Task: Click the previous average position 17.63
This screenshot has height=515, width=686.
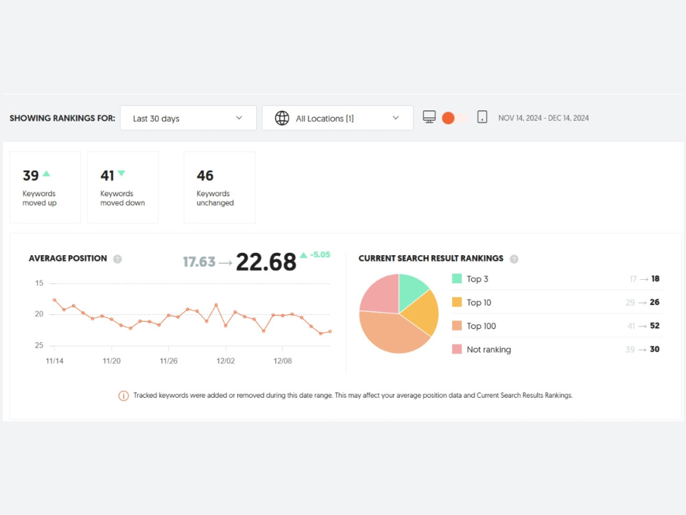Action: pos(199,262)
